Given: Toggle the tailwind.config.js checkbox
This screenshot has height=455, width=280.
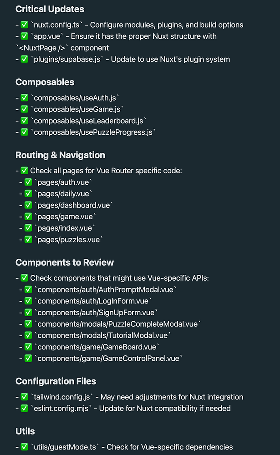Looking at the screenshot, I should pyautogui.click(x=25, y=397).
